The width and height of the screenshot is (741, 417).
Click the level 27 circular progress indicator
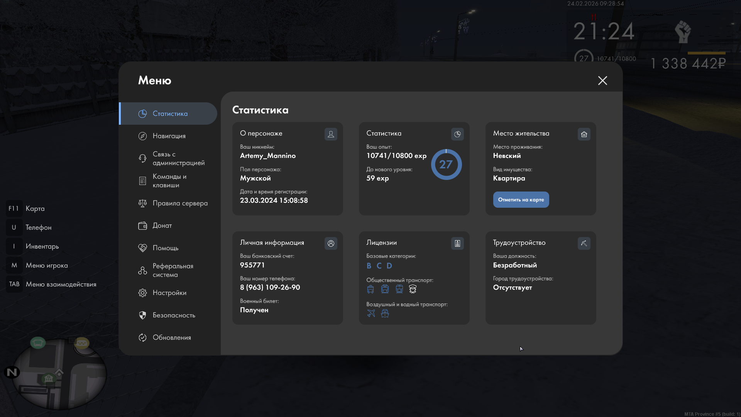coord(446,164)
